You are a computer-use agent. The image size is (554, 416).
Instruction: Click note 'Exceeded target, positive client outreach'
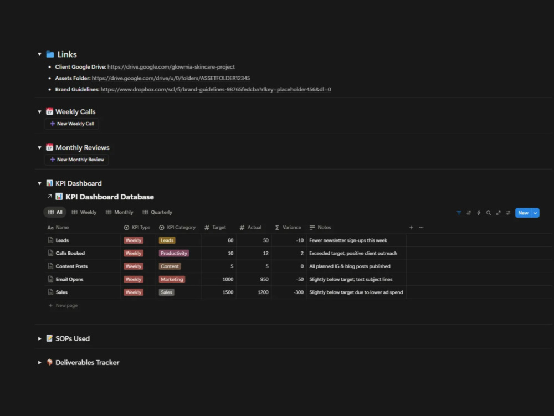pyautogui.click(x=353, y=253)
